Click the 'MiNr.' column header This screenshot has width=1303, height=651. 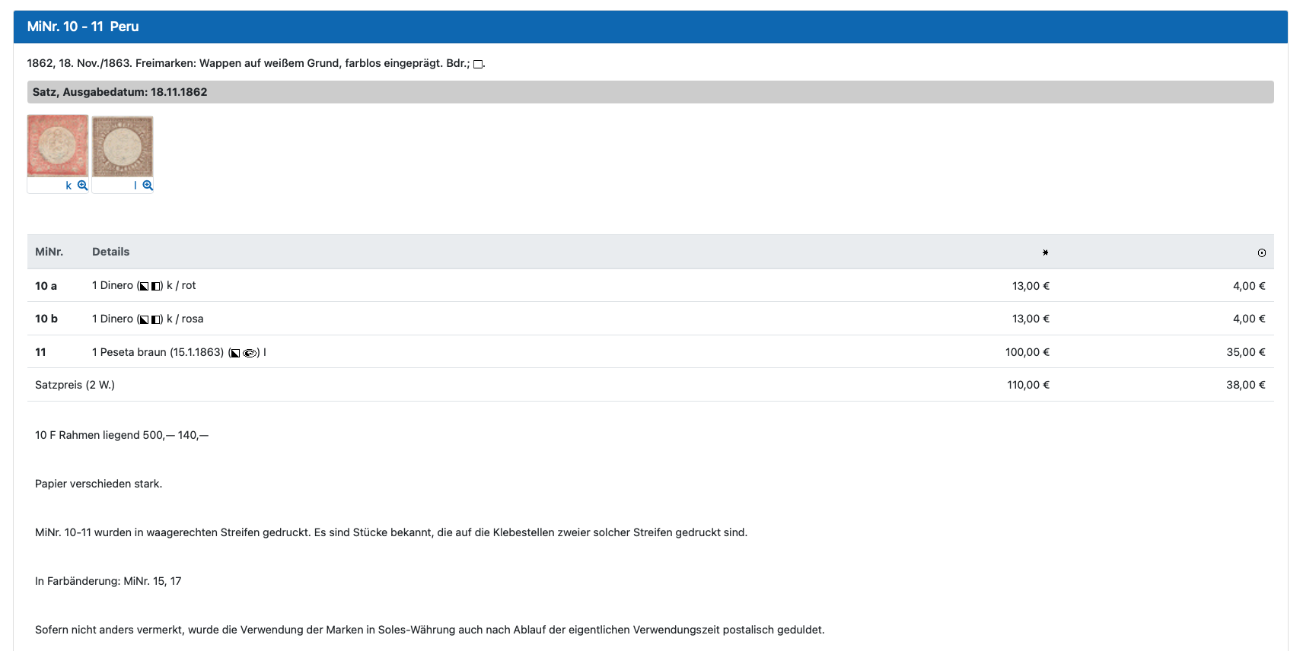pos(49,252)
